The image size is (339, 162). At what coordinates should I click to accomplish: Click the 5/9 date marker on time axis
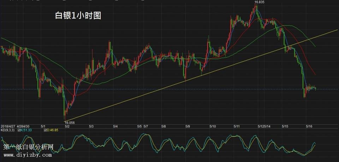tap(188, 126)
